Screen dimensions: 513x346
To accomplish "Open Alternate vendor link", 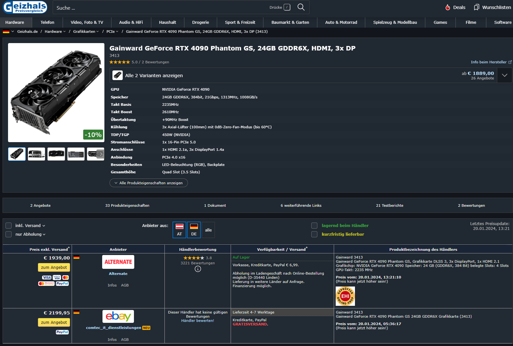I will point(118,274).
